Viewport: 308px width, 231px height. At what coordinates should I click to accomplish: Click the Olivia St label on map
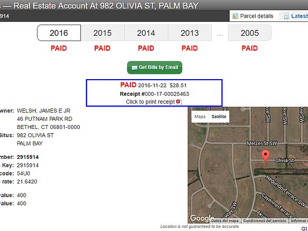pos(284,160)
